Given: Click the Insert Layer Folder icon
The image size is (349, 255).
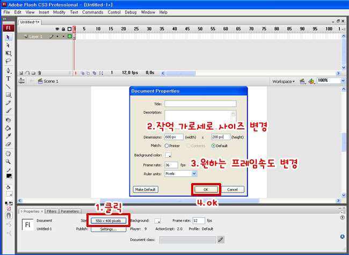Looking at the screenshot, I should click(33, 73).
